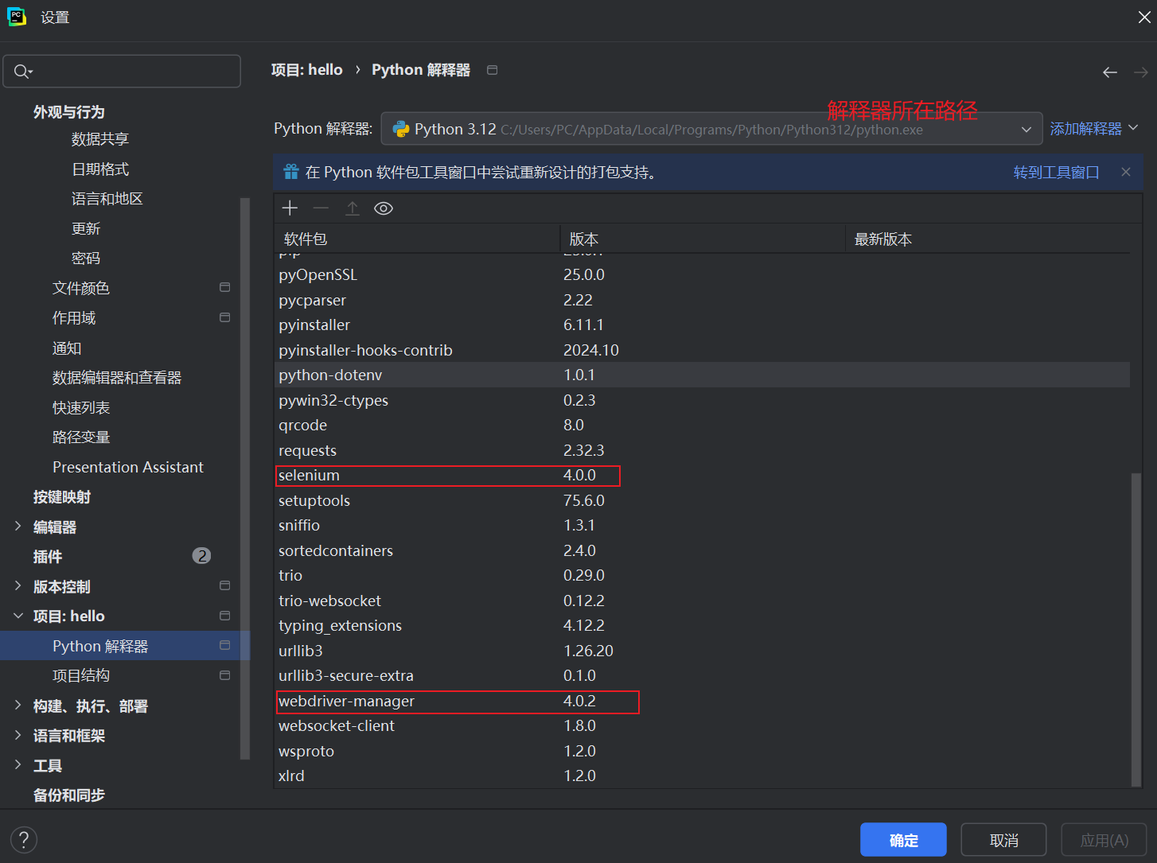Close the packaging support banner

coord(1126,172)
